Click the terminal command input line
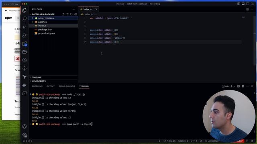257x144 pixels. point(80,124)
